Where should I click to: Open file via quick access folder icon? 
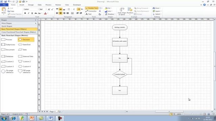[x=20, y=1]
